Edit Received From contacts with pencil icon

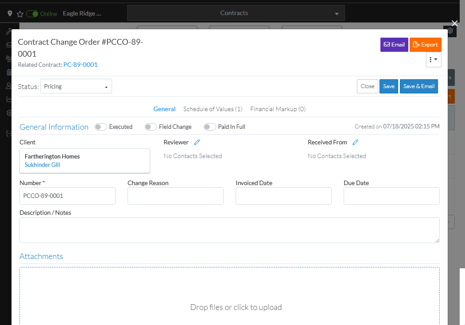coord(355,142)
